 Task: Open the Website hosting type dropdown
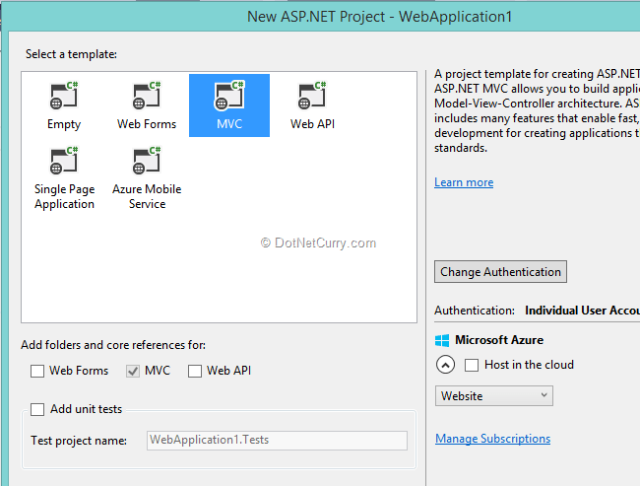click(494, 395)
